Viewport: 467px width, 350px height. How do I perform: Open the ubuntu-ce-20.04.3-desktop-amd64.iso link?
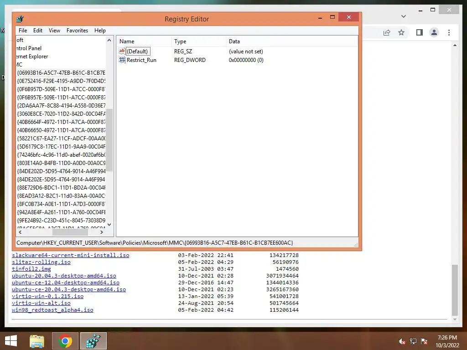point(69,289)
